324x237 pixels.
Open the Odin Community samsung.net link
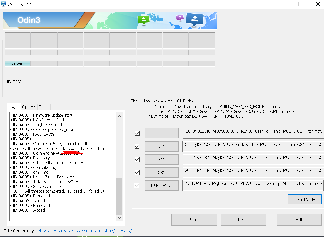tap(85, 231)
